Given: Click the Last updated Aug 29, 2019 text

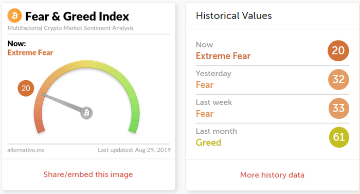Looking at the screenshot, I should tap(134, 150).
